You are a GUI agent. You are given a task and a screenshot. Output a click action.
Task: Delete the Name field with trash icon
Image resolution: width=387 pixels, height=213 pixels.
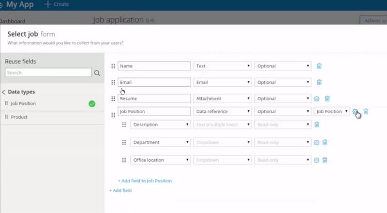319,66
